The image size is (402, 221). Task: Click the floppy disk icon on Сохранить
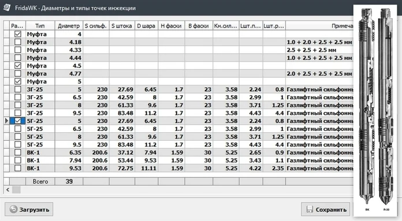tap(310, 209)
